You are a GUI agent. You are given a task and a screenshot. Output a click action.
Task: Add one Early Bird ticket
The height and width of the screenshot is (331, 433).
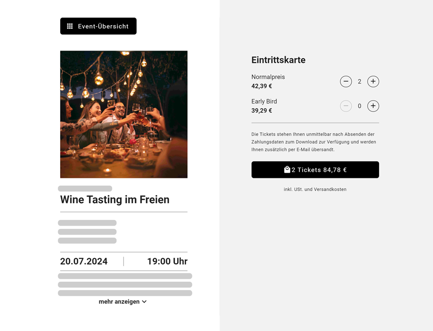[373, 106]
